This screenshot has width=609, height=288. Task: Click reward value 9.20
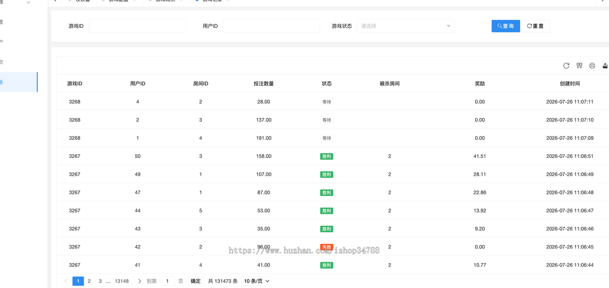point(480,229)
